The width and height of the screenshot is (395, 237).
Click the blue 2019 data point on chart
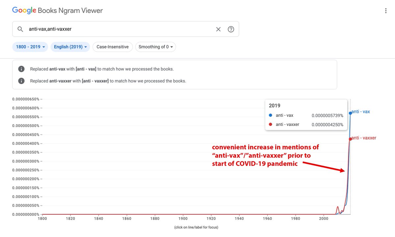pos(350,113)
